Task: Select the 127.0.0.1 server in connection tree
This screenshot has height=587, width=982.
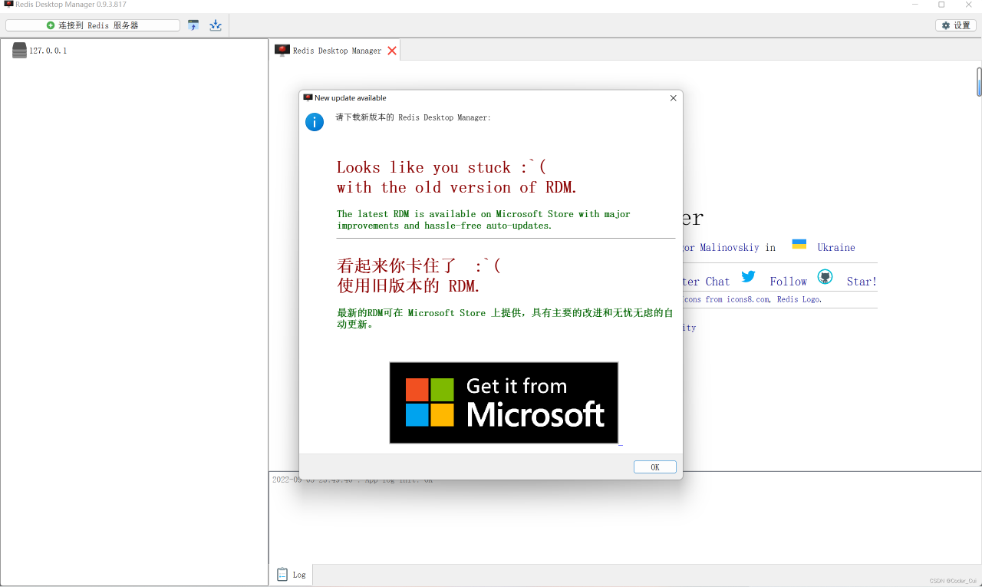Action: 48,51
